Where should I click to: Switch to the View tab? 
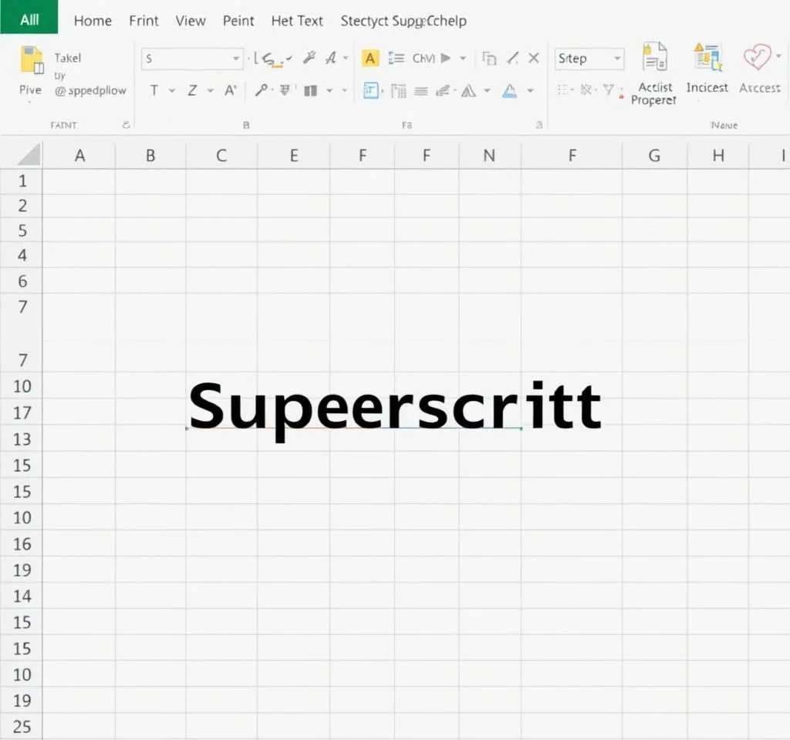click(x=191, y=21)
